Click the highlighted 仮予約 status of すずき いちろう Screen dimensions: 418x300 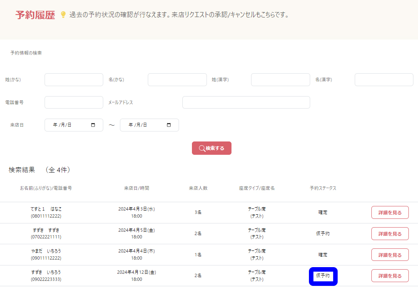[x=323, y=276]
